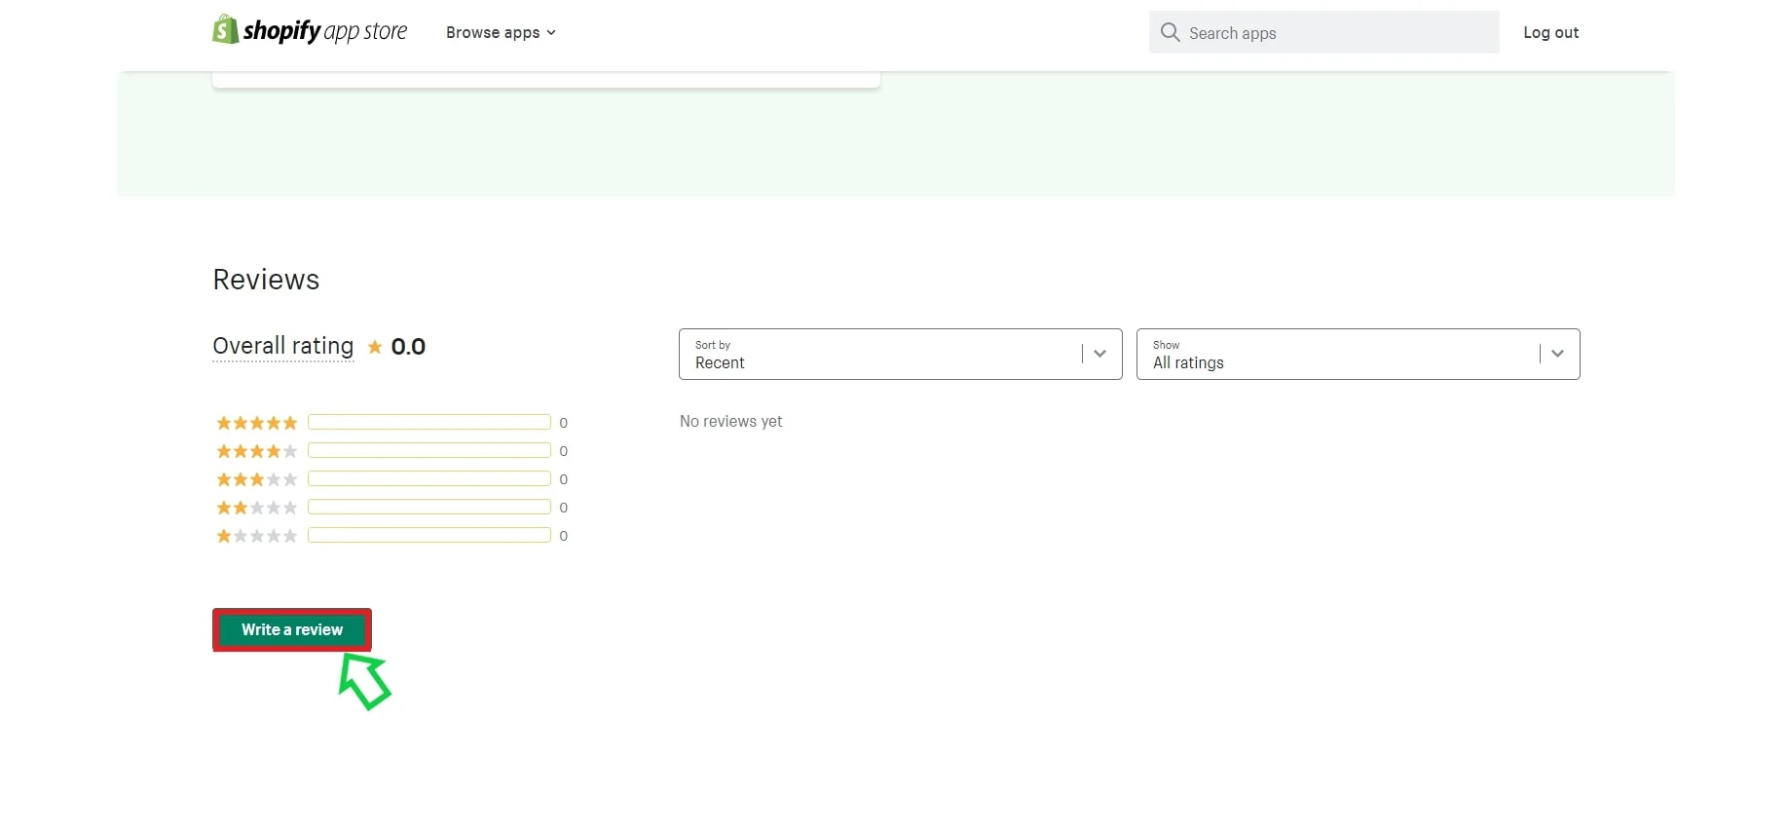Click the one-star rating progress bar
Image resolution: width=1788 pixels, height=832 pixels.
coord(429,535)
